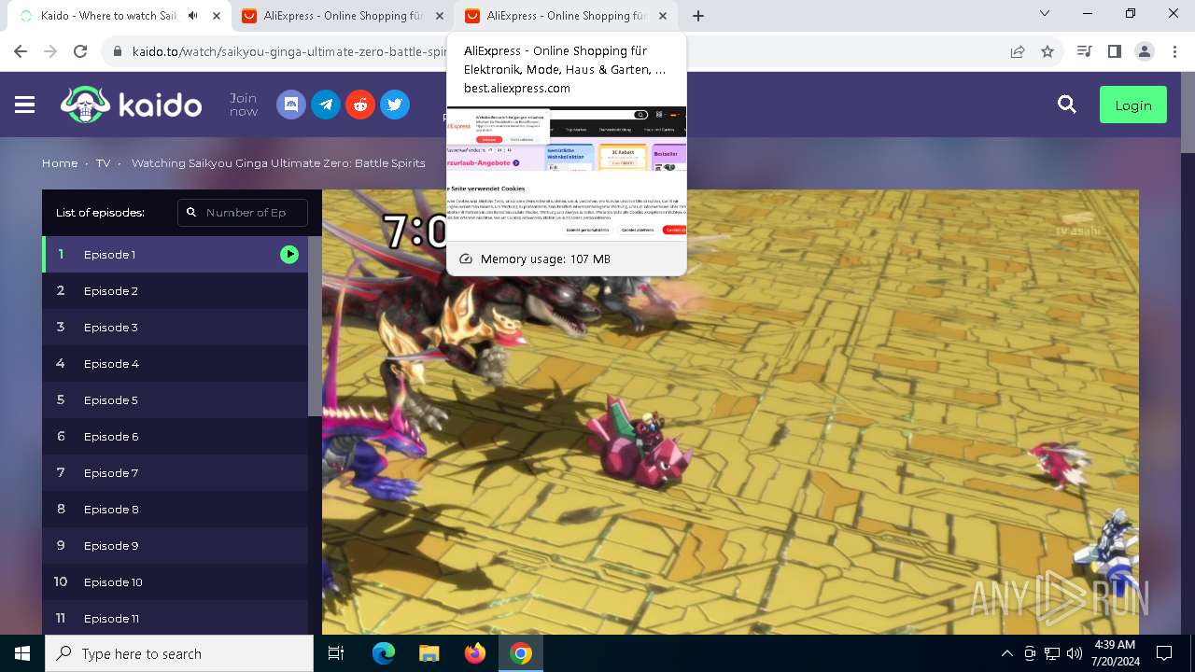Open the Kaido hamburger menu
Screen dimensions: 1195x672
click(x=25, y=105)
